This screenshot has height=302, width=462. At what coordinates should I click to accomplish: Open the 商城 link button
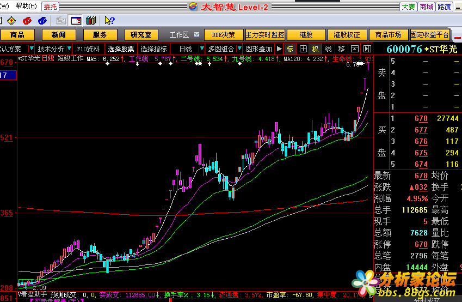(x=426, y=7)
